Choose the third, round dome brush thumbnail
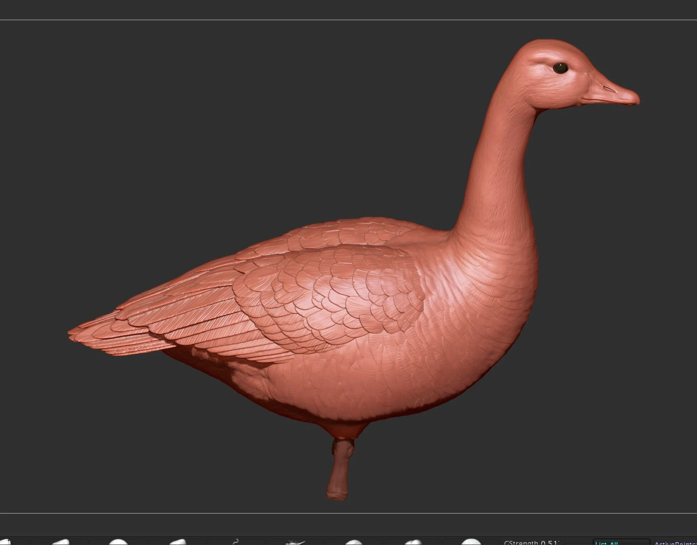This screenshot has height=545, width=697. click(118, 542)
